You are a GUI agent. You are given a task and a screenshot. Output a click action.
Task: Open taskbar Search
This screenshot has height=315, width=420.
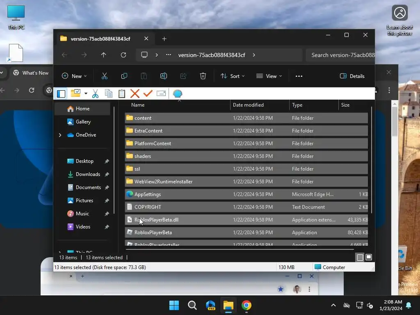click(x=192, y=305)
